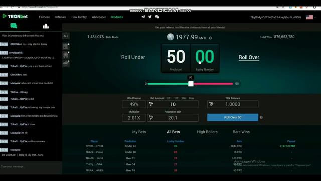
Task: Click the US flag language icon
Action: (x=309, y=17)
